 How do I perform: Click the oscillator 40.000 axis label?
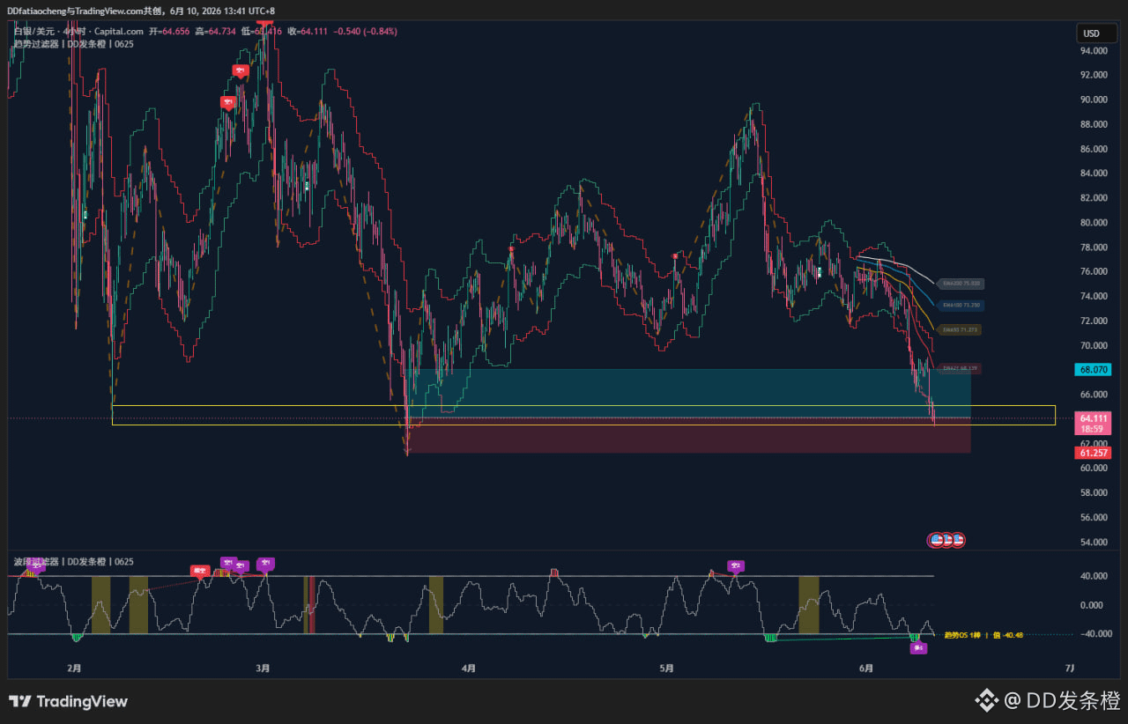pyautogui.click(x=1094, y=576)
